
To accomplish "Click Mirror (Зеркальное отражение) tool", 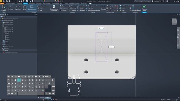I will pos(93,10).
